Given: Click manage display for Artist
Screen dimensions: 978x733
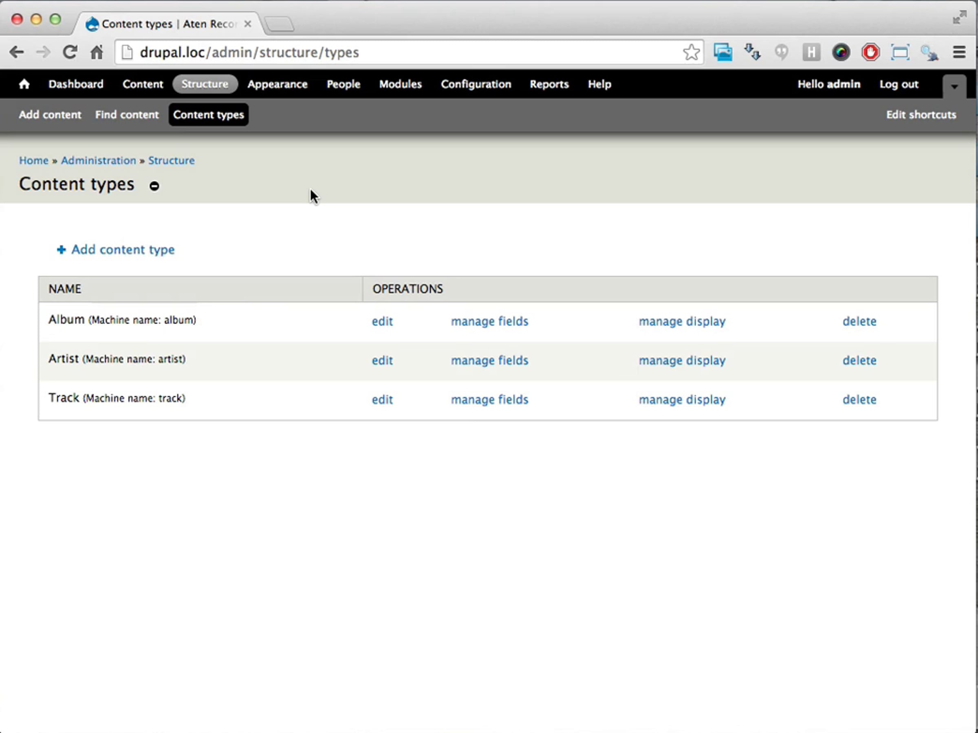Looking at the screenshot, I should click(682, 360).
